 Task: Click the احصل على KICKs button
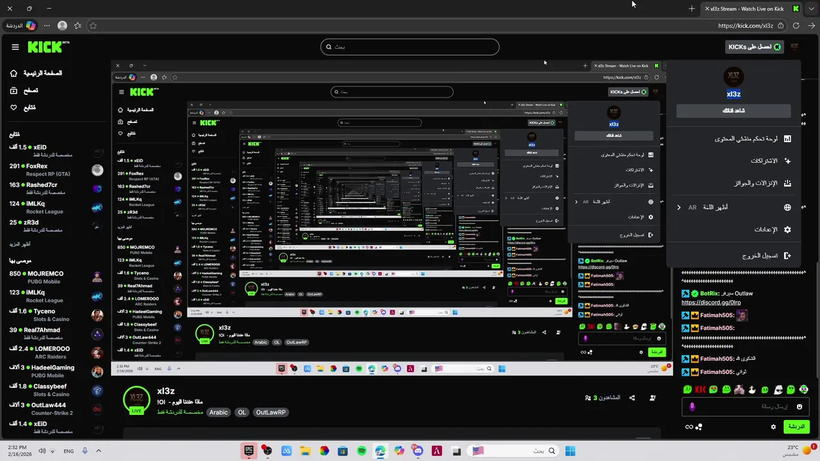click(x=754, y=47)
